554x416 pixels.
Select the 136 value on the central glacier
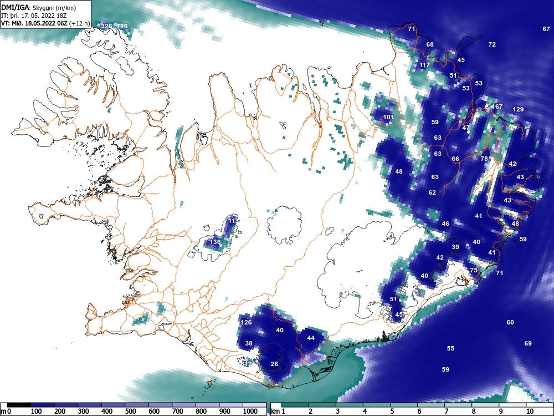point(215,242)
